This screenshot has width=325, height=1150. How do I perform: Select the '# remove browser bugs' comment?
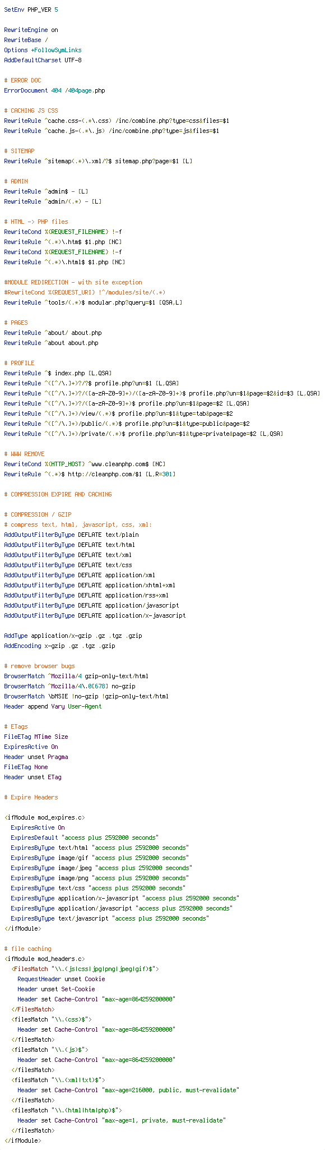39,666
